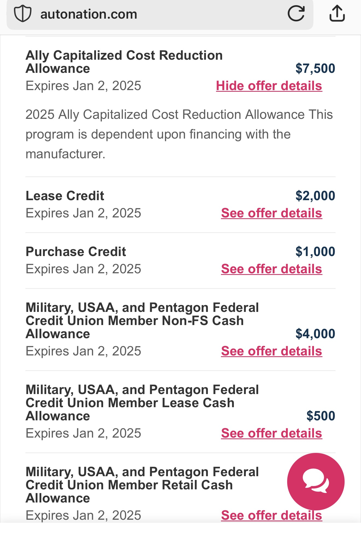Tap the Lease Credit heading
Image resolution: width=361 pixels, height=540 pixels.
[65, 196]
